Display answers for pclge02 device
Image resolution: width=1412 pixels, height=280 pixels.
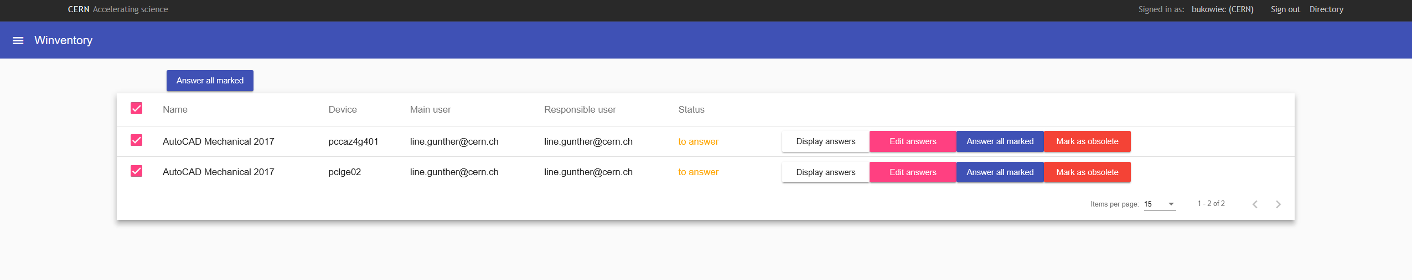(825, 172)
